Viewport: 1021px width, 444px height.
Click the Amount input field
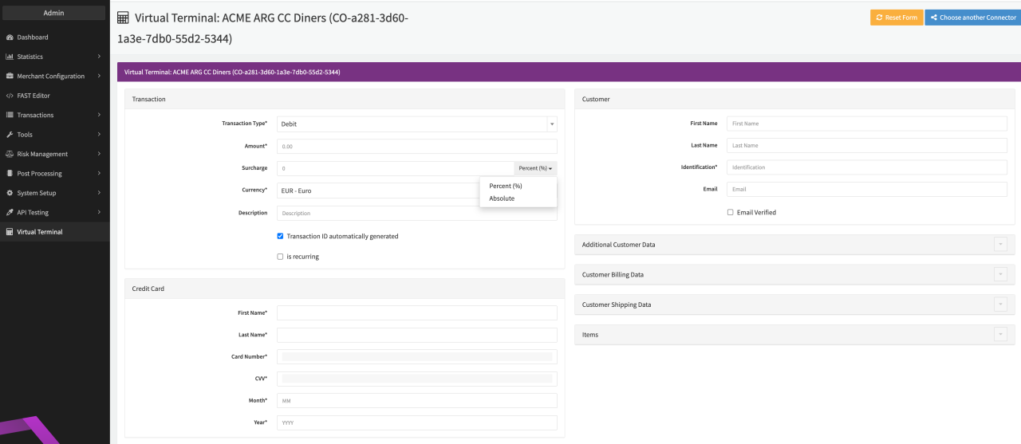point(416,147)
